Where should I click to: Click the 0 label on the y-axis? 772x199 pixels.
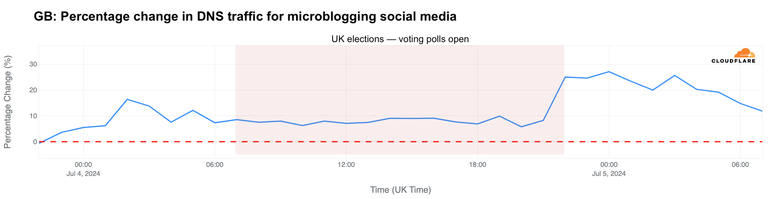35,142
